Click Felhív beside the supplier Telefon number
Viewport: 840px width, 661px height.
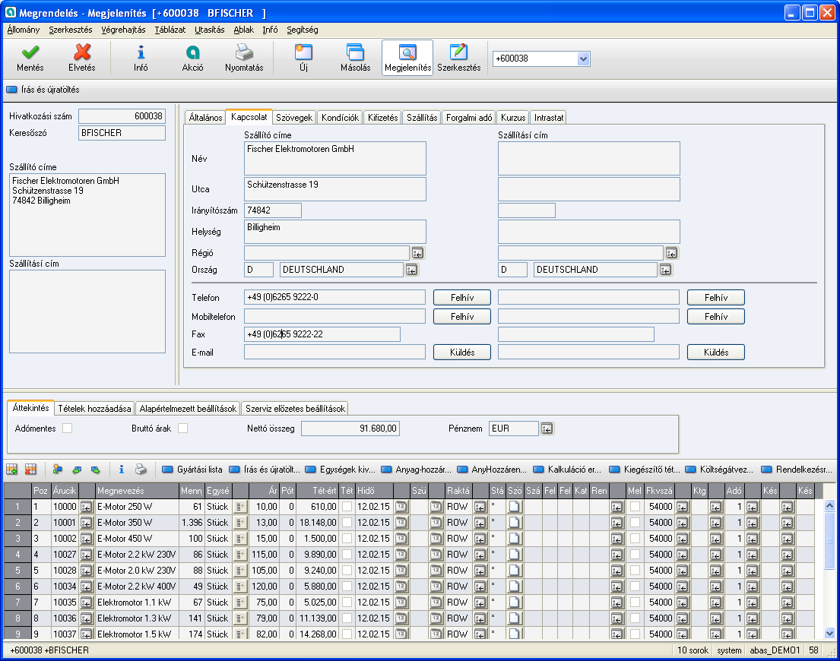461,298
